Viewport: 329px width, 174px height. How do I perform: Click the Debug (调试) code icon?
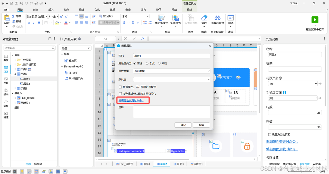[x=231, y=18]
